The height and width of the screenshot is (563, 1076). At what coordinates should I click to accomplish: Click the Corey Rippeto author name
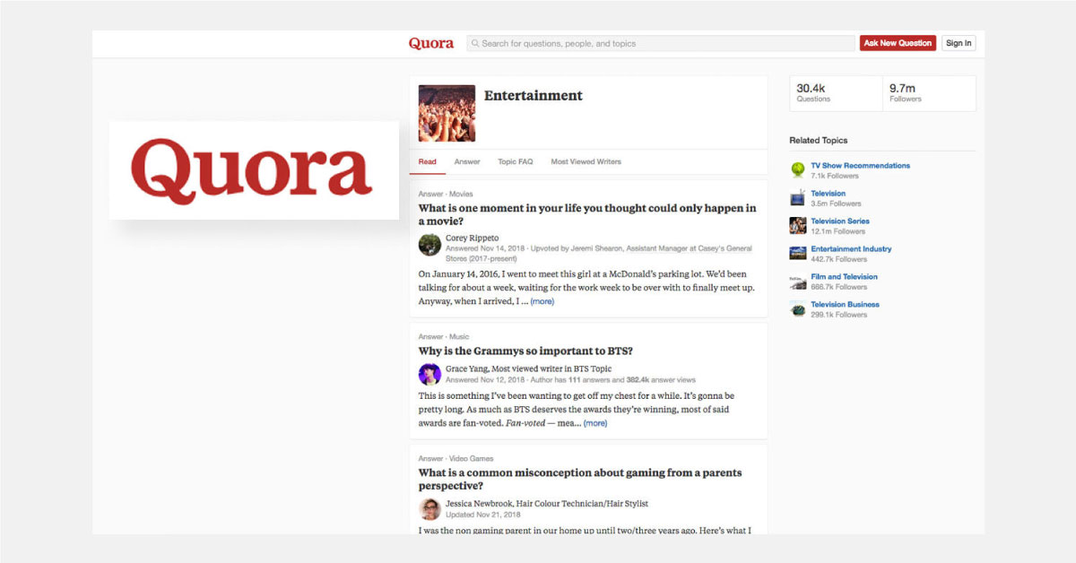[x=472, y=238]
